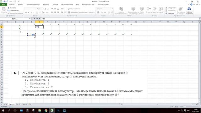
Task: Toggle align text left
Action: (52, 13)
